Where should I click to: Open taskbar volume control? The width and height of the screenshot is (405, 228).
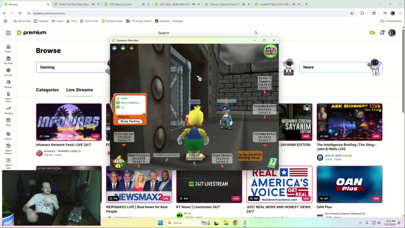coord(379,223)
